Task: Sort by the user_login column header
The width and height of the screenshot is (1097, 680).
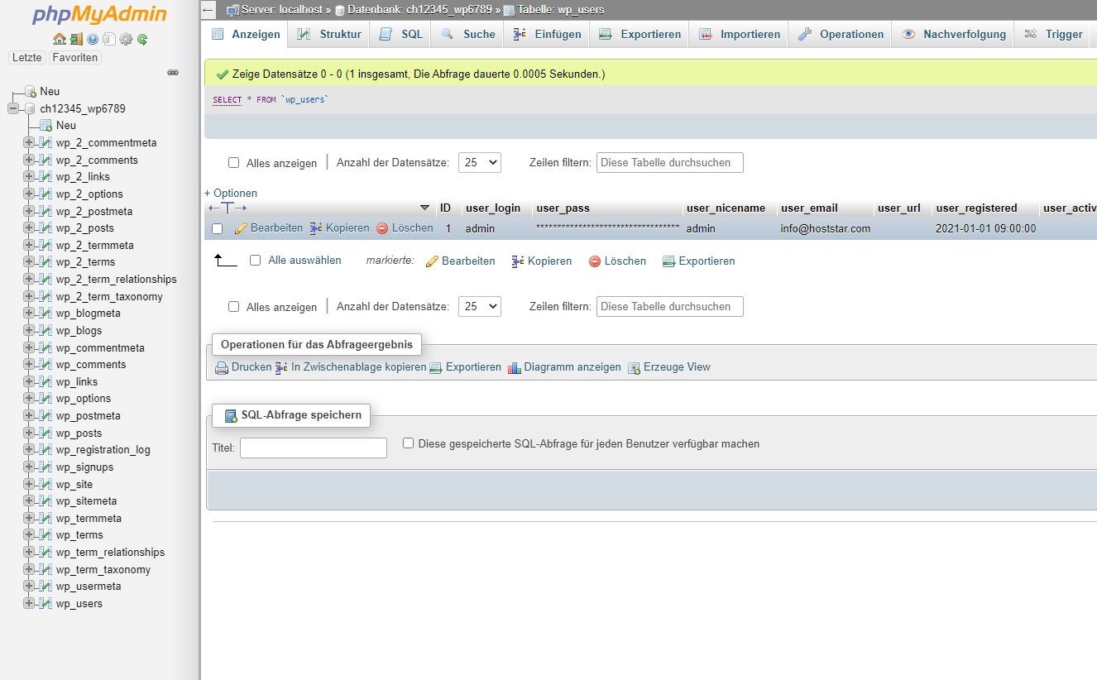Action: pyautogui.click(x=493, y=208)
